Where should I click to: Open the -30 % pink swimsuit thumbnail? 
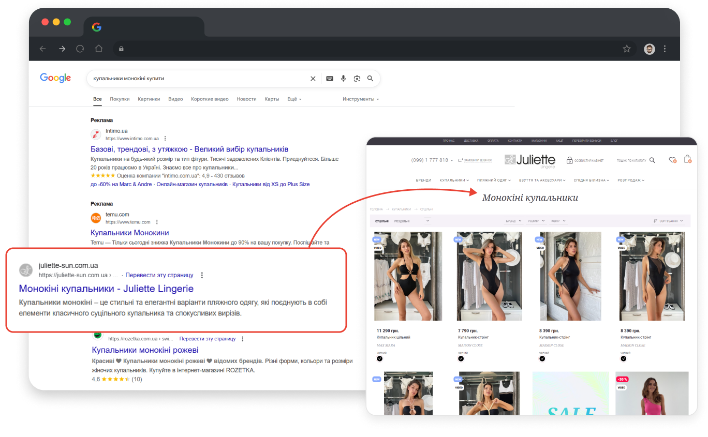pyautogui.click(x=652, y=394)
